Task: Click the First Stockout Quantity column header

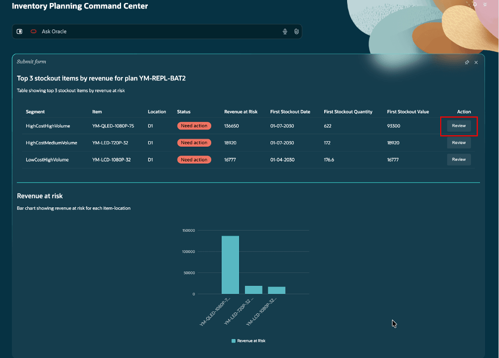Action: click(x=348, y=112)
